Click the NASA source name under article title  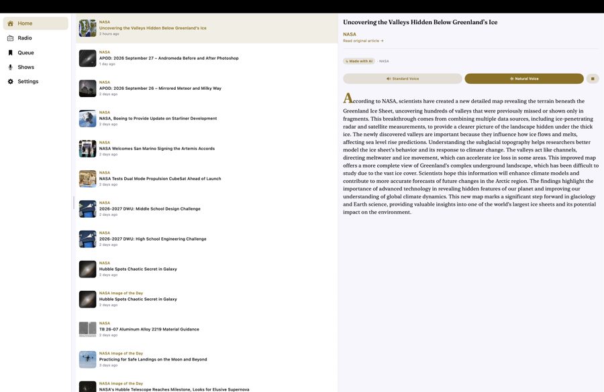pyautogui.click(x=350, y=34)
